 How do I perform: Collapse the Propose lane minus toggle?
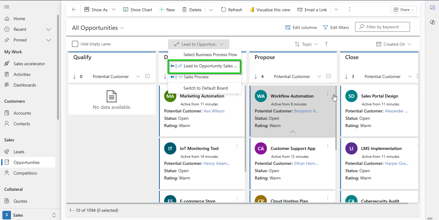pos(329,76)
